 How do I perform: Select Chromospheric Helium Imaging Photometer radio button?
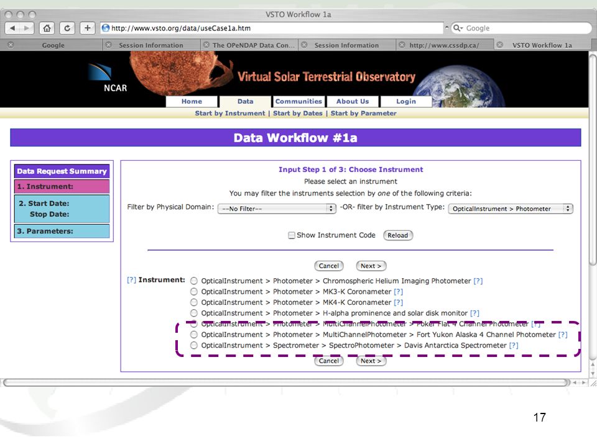coord(194,281)
